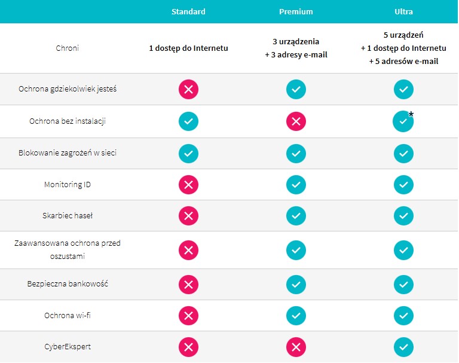Click the Ultra checkmark for Zaawansowana ochrona przed oszustami
This screenshot has height=363, width=459.
coord(403,249)
